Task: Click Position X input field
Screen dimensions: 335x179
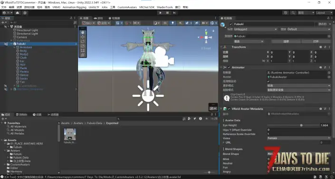Action: pos(278,53)
